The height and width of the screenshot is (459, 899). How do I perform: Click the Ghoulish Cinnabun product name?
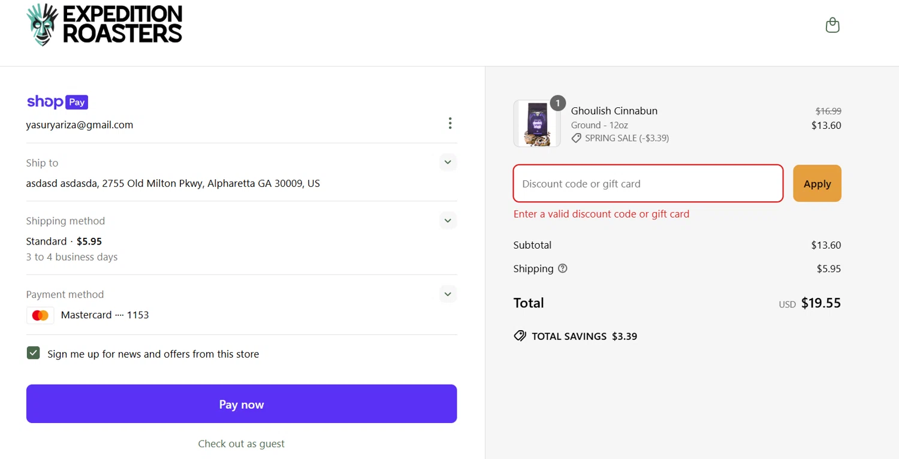[x=614, y=111]
